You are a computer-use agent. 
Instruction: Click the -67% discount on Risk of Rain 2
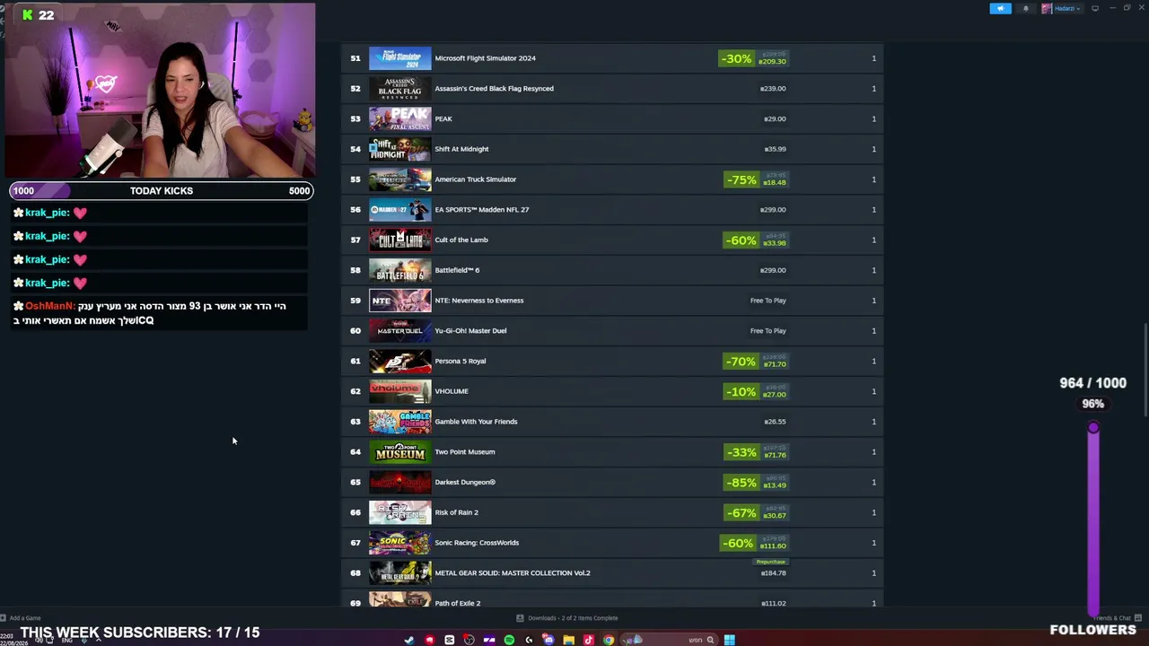tap(741, 512)
